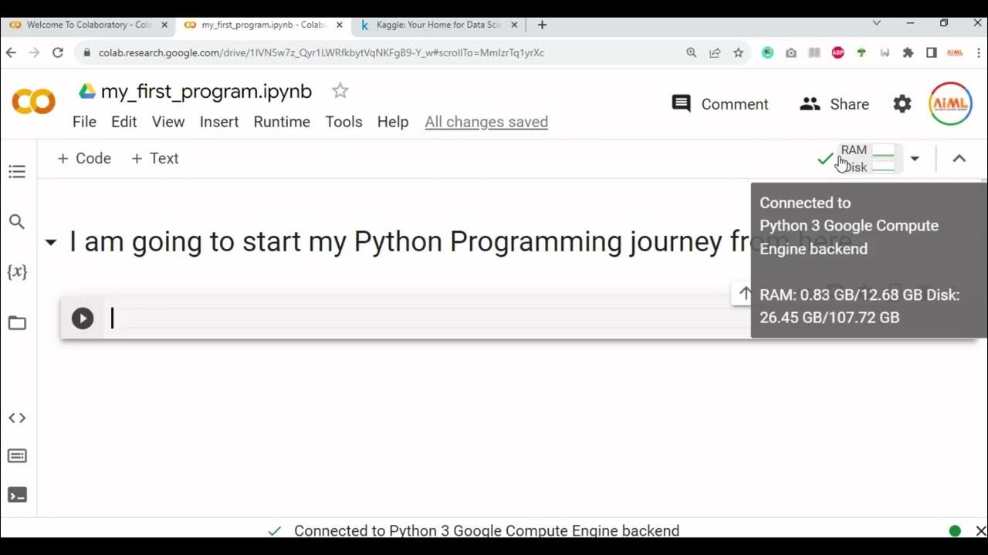Open the variables inspector {x} icon
Image resolution: width=988 pixels, height=555 pixels.
[x=17, y=271]
